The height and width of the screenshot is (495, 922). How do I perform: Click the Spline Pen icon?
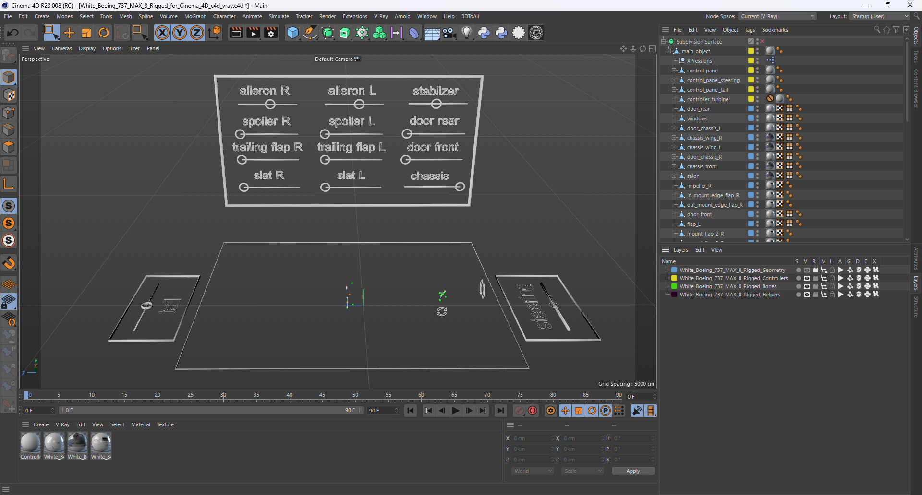(x=310, y=33)
